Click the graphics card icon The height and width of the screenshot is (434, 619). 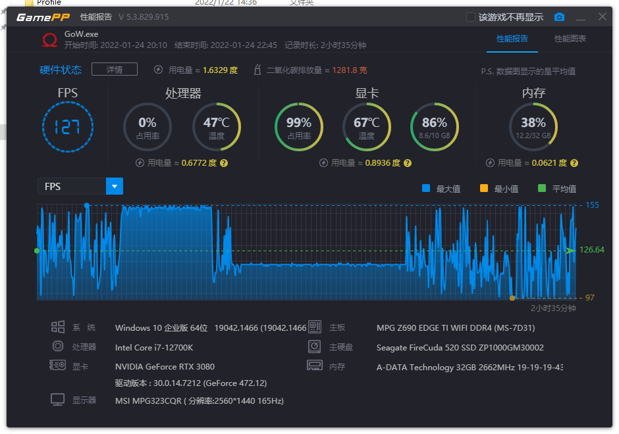(58, 366)
